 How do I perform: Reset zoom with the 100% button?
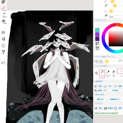click(96, 61)
